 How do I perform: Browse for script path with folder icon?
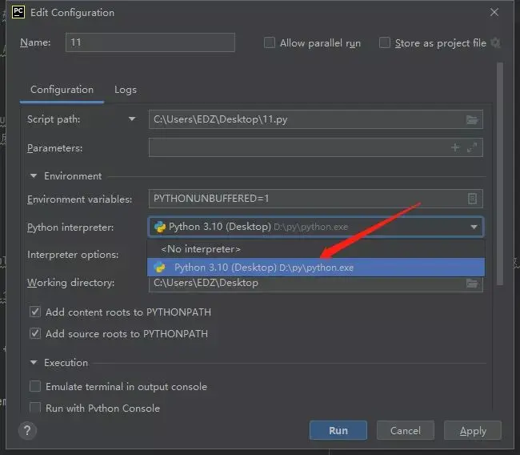point(472,119)
